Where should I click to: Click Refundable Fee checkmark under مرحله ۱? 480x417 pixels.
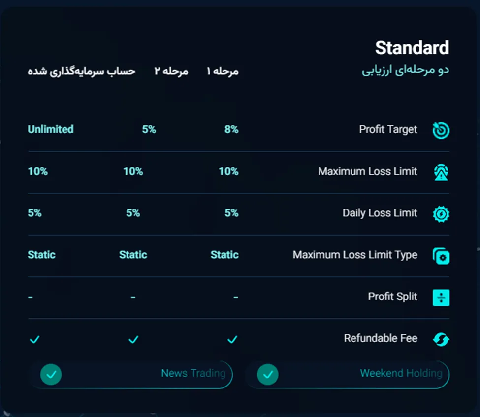click(x=232, y=339)
